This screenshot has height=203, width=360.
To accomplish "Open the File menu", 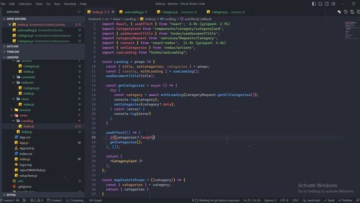I will coord(3,4).
